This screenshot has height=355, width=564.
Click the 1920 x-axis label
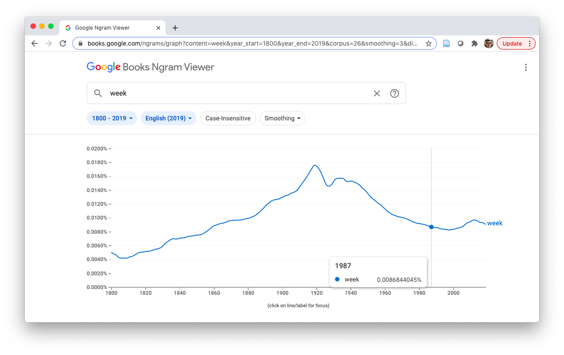pos(317,293)
